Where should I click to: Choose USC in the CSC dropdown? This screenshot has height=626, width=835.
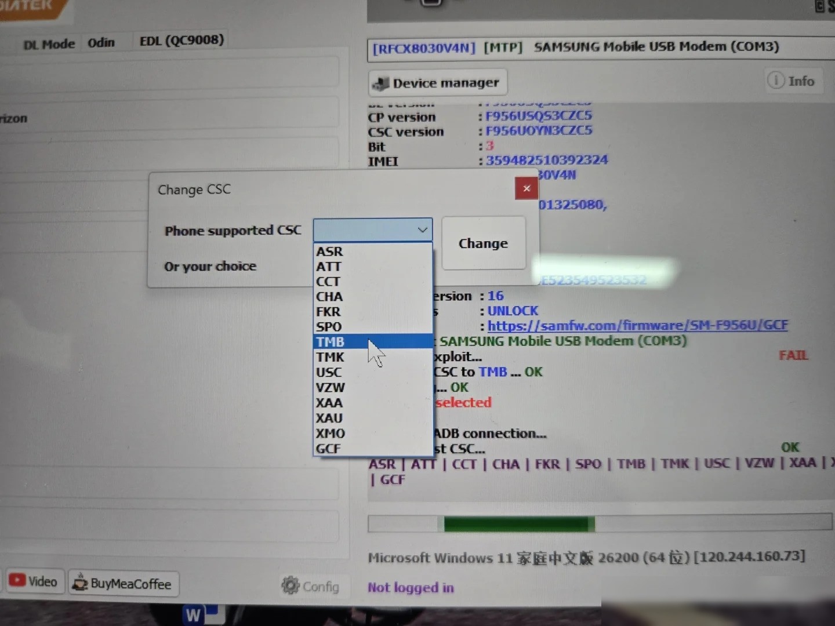[x=373, y=372]
